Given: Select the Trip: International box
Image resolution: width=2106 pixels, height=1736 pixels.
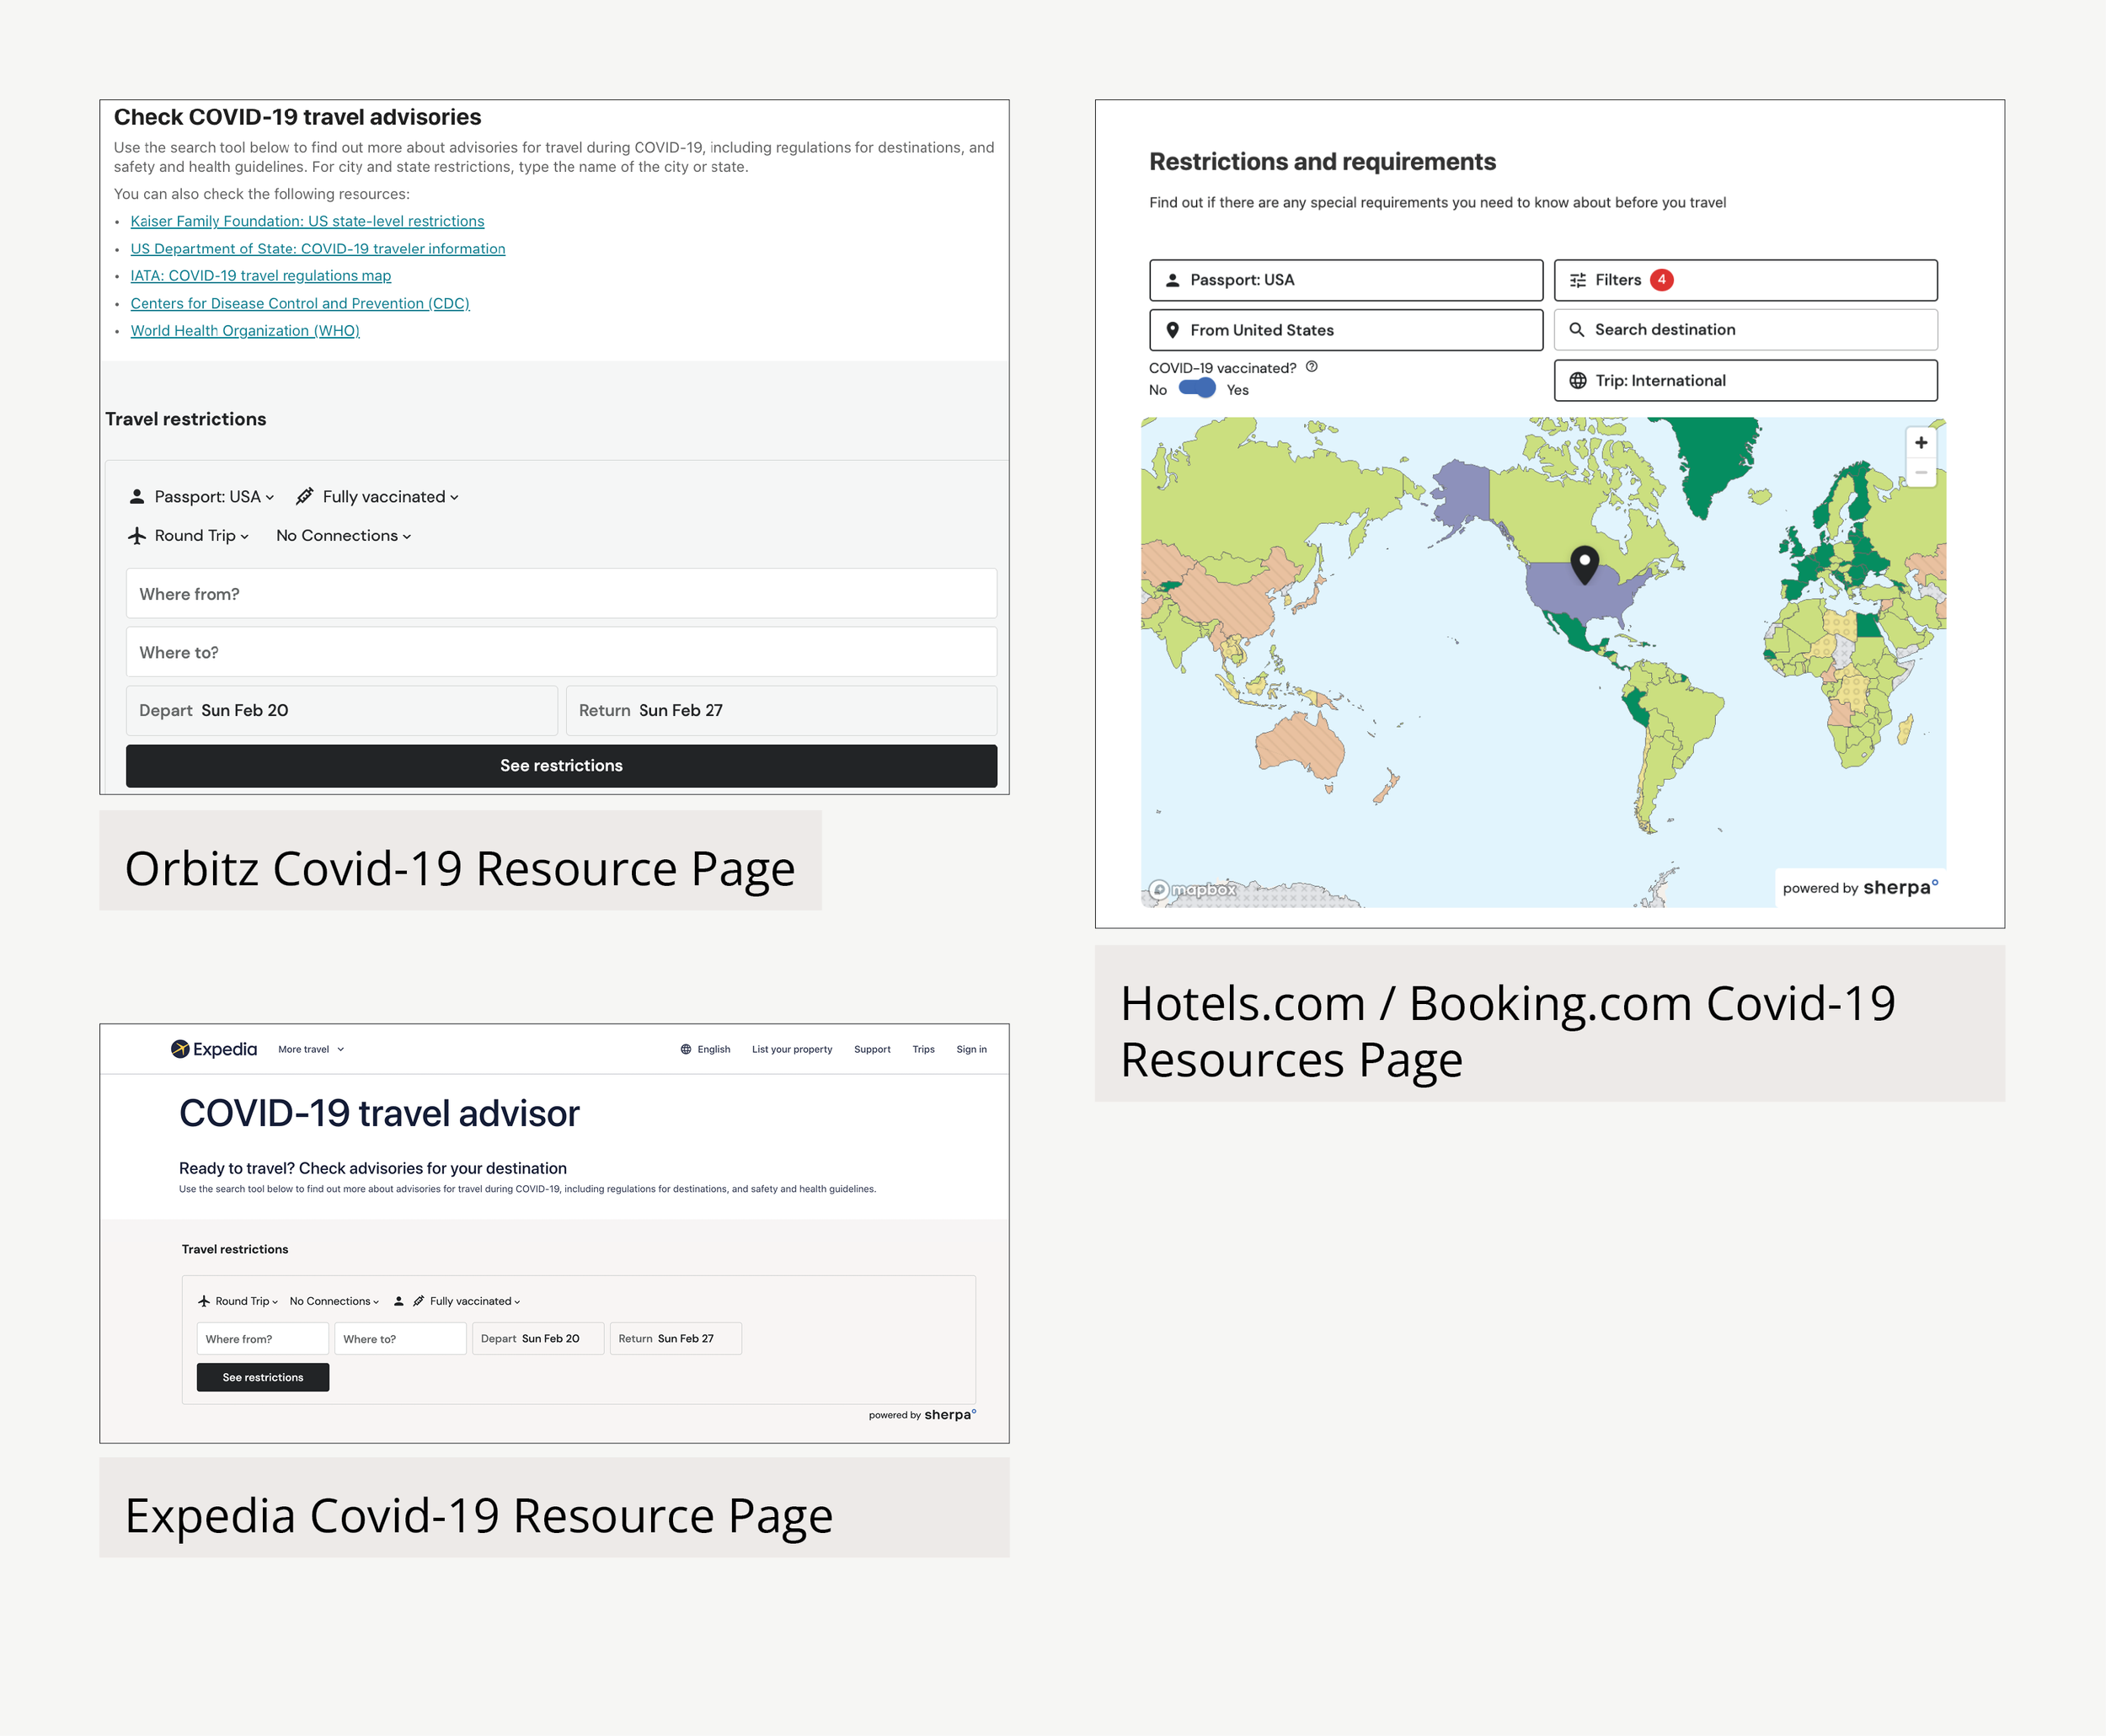Looking at the screenshot, I should 1745,381.
